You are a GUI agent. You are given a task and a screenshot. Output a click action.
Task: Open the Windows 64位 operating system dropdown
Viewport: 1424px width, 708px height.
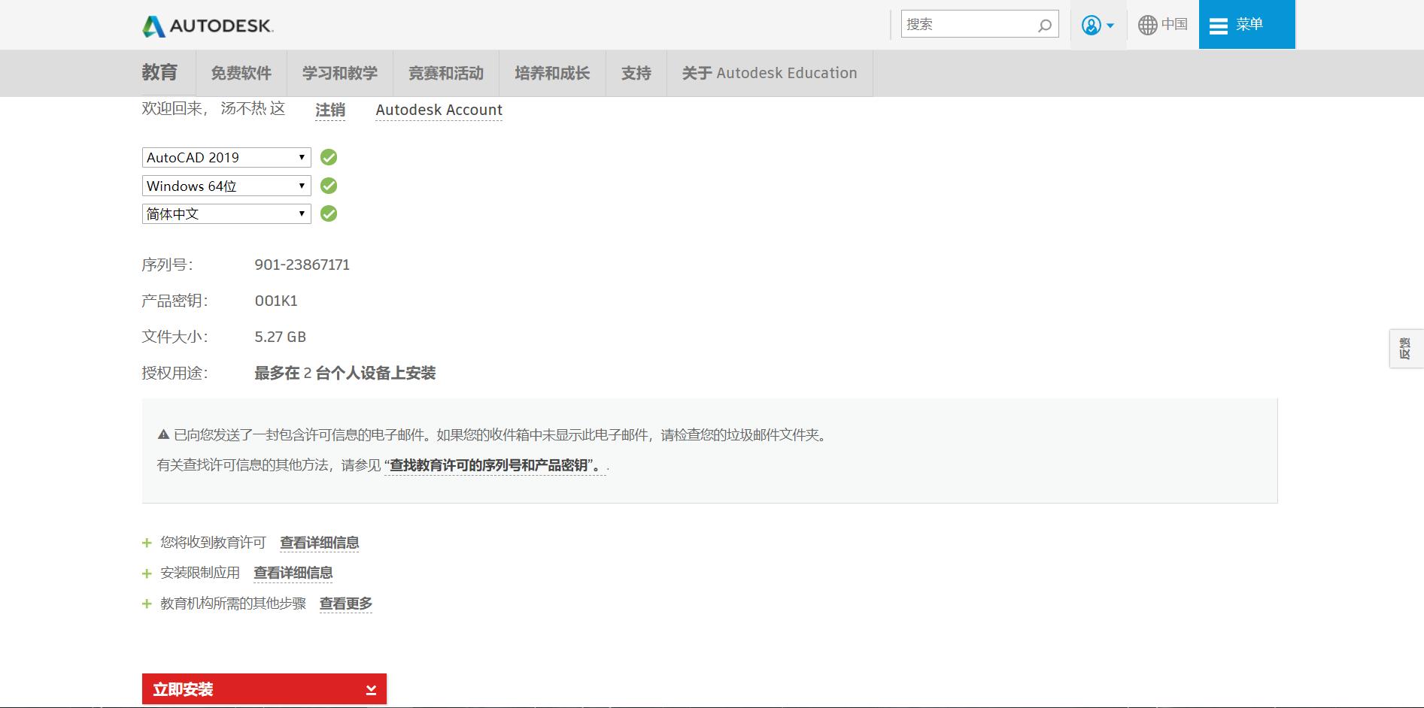coord(226,186)
